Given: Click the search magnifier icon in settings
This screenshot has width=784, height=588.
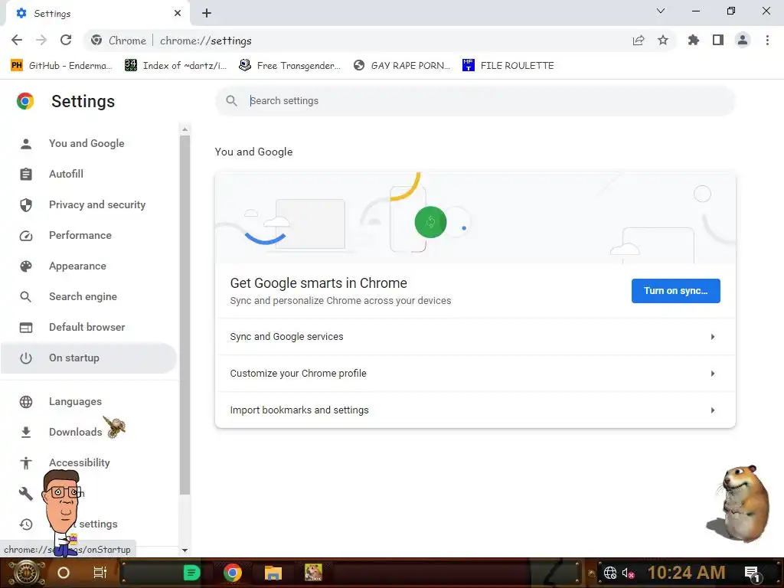Looking at the screenshot, I should (x=231, y=101).
